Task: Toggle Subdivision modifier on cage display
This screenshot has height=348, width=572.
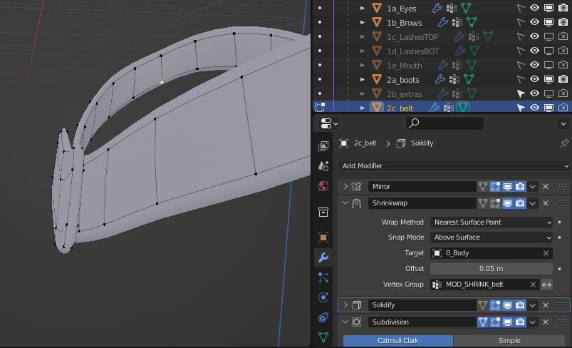Action: click(483, 322)
